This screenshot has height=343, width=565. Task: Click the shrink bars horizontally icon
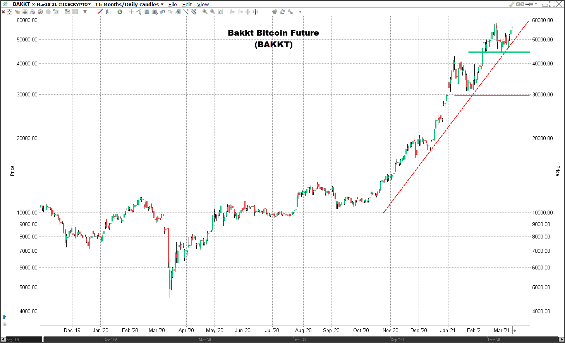pyautogui.click(x=247, y=12)
